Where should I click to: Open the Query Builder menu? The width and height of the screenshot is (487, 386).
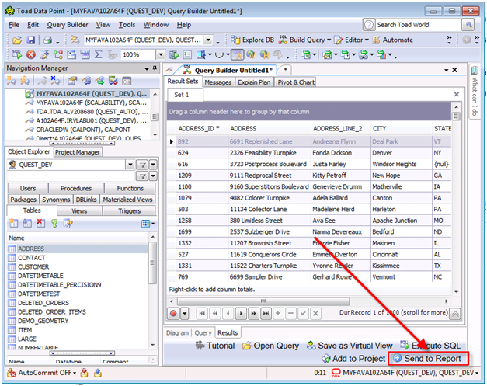68,25
